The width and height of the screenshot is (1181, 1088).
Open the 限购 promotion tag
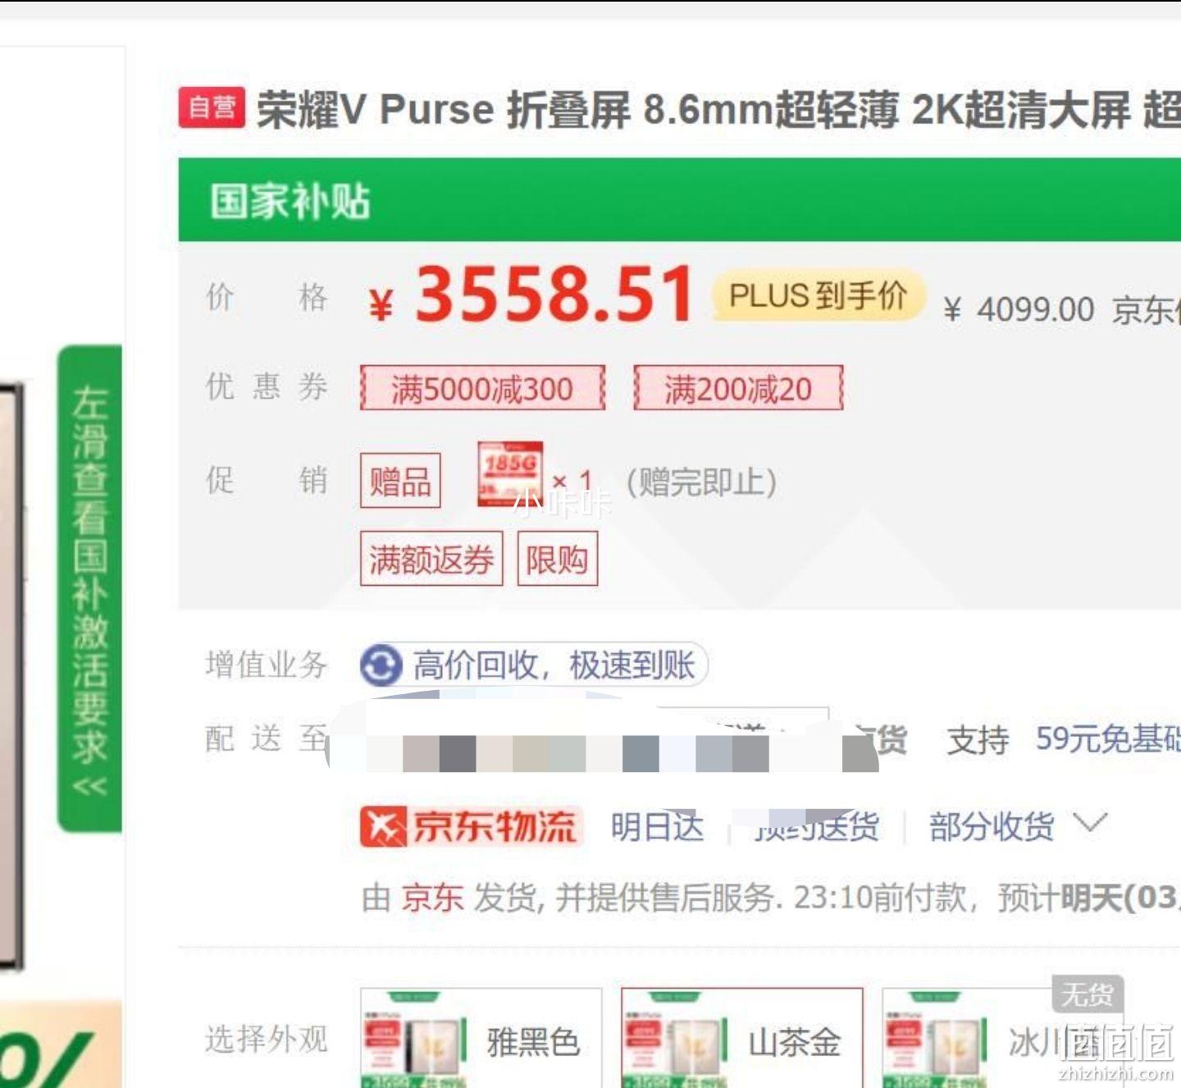coord(558,559)
